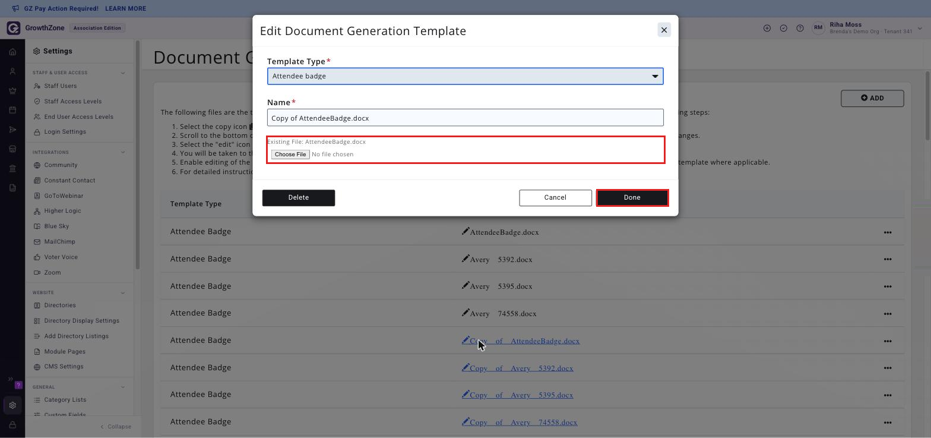Viewport: 931px width, 438px height.
Task: Click Collapse at the sidebar bottom
Action: [116, 427]
